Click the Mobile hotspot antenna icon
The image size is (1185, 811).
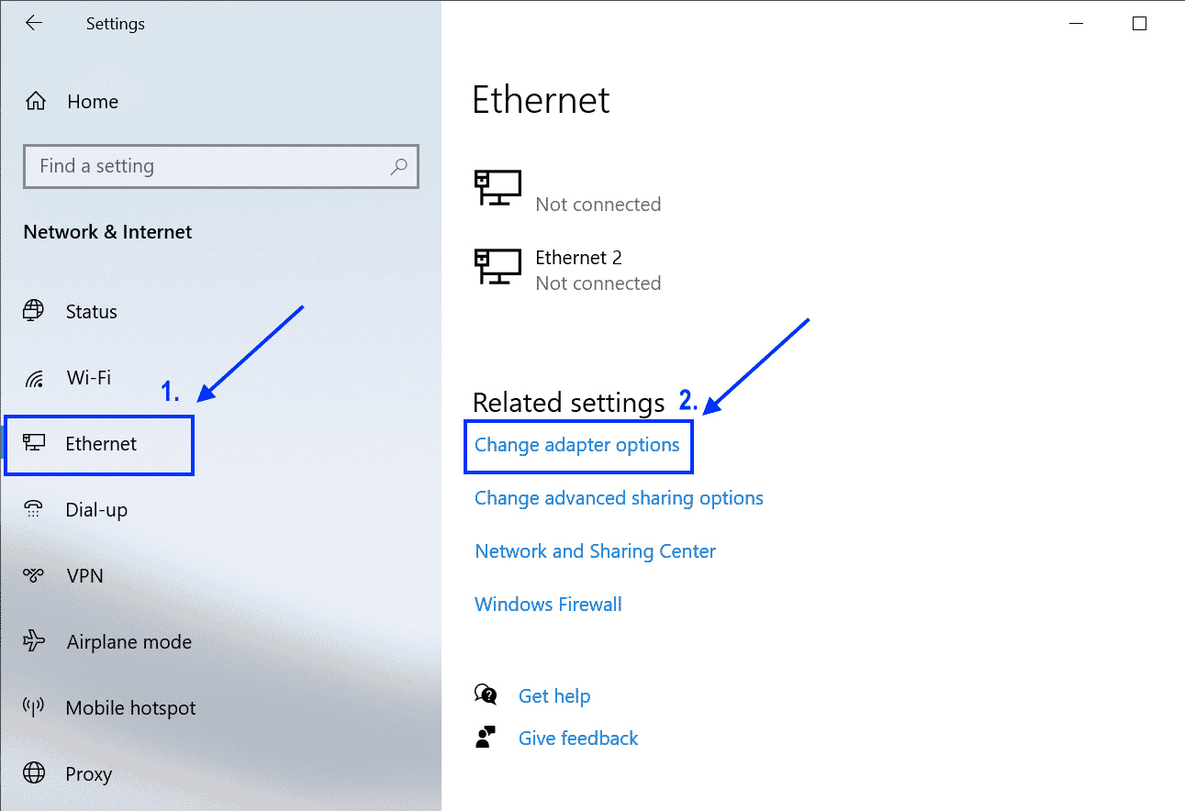click(x=34, y=707)
